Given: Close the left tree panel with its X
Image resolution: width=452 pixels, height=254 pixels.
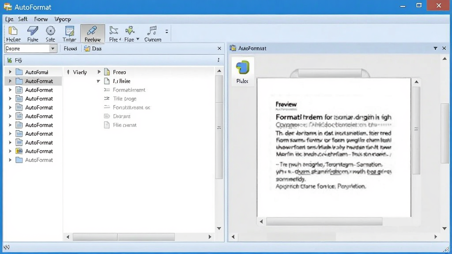Looking at the screenshot, I should (x=219, y=49).
